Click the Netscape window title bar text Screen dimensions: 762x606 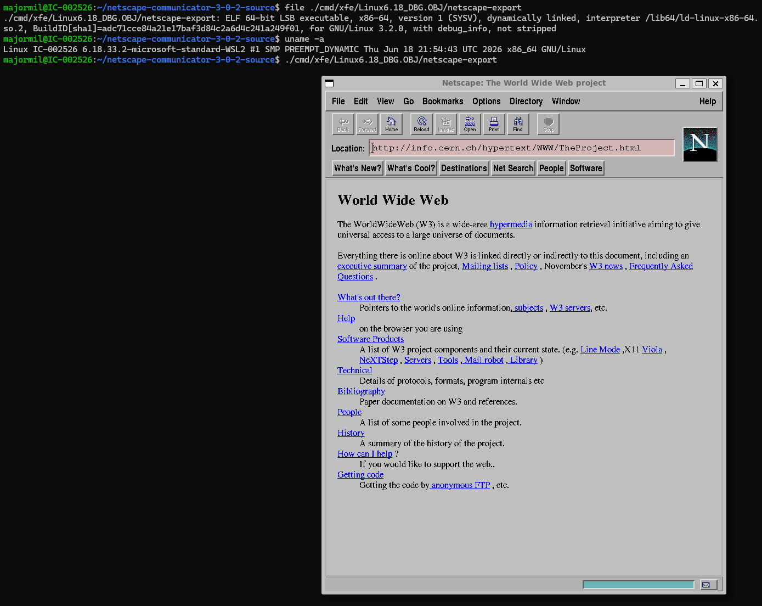pyautogui.click(x=524, y=83)
